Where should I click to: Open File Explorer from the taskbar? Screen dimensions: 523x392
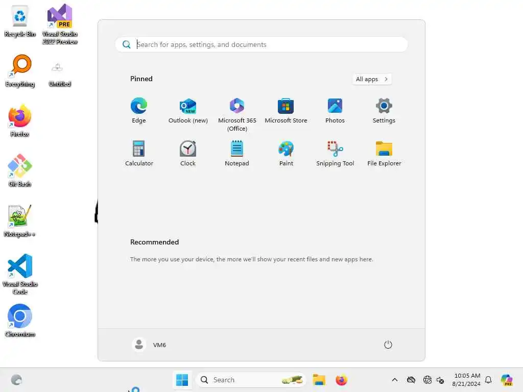(319, 380)
